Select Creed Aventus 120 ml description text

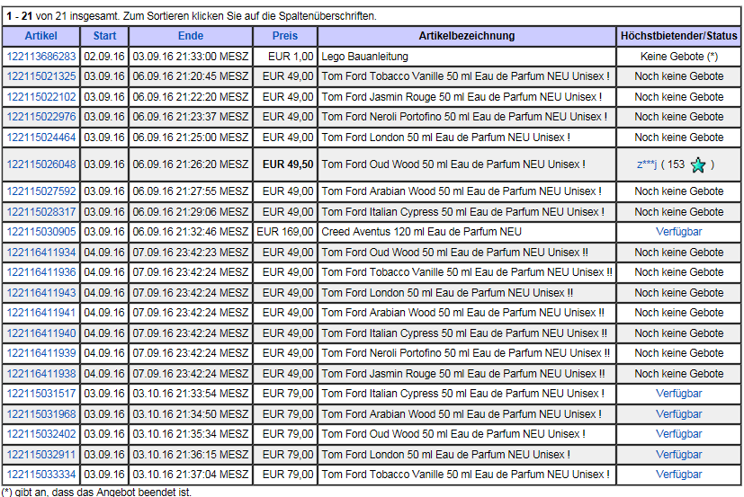pos(421,232)
